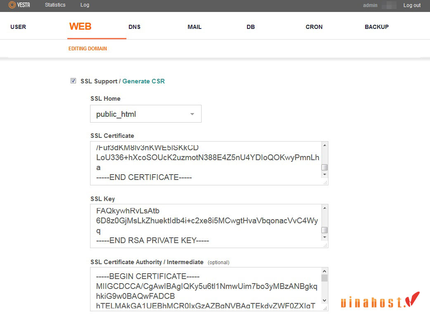The height and width of the screenshot is (317, 430).
Task: Switch to the MAIL tab
Action: pos(195,27)
